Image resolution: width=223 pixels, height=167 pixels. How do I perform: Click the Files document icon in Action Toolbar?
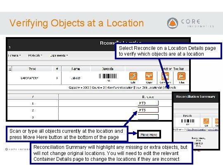(181, 76)
